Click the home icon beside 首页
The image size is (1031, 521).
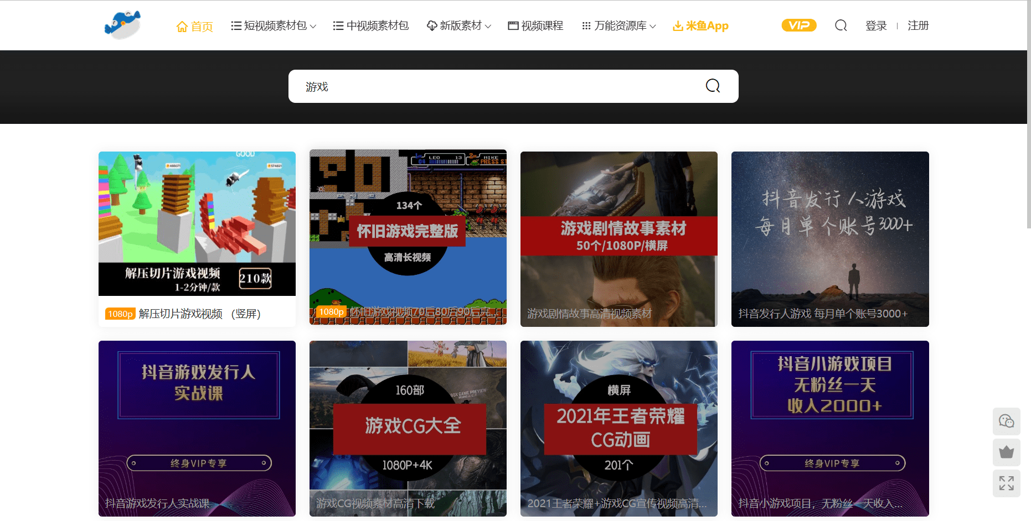click(x=182, y=26)
